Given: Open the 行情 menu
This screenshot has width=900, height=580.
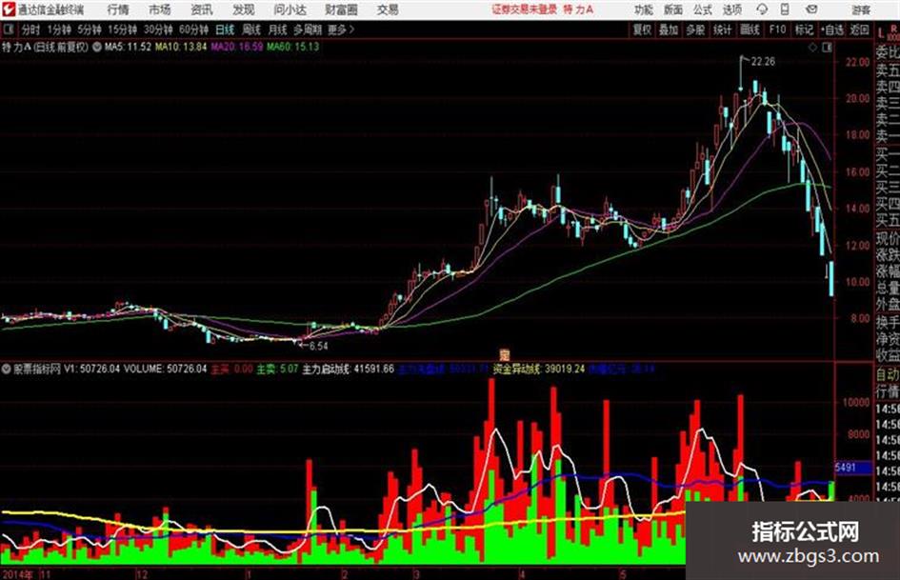Looking at the screenshot, I should tap(118, 10).
